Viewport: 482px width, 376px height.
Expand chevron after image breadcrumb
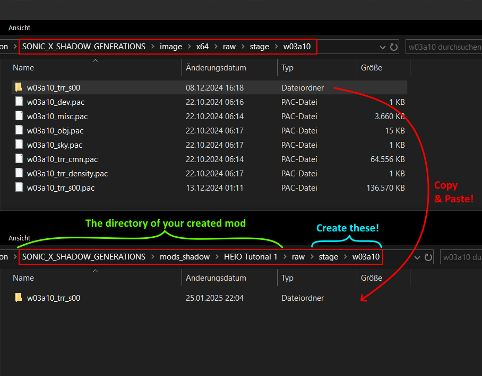coord(189,47)
